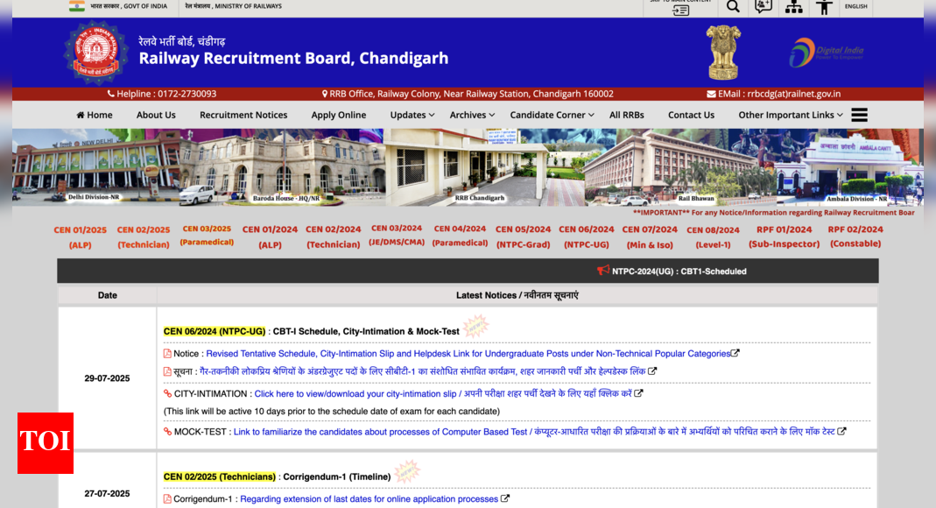
Task: Click the Digital India logo
Action: click(826, 53)
